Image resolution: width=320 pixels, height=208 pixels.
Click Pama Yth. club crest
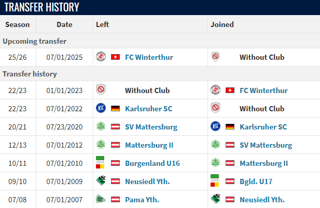(101, 199)
